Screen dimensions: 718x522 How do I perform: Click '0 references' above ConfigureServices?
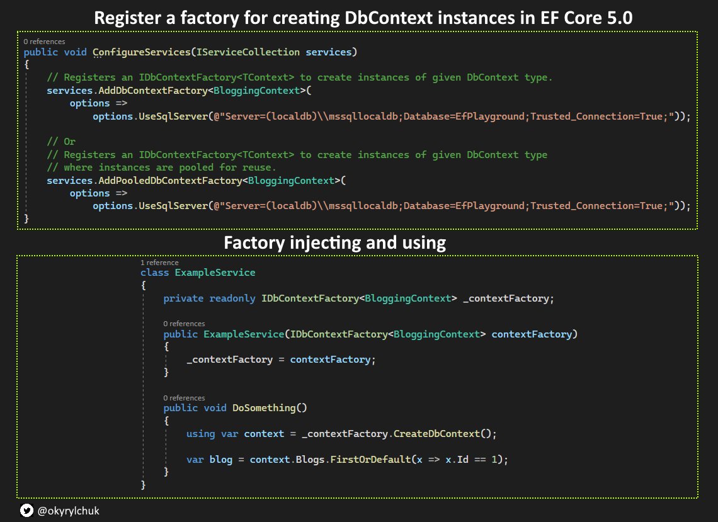coord(45,42)
